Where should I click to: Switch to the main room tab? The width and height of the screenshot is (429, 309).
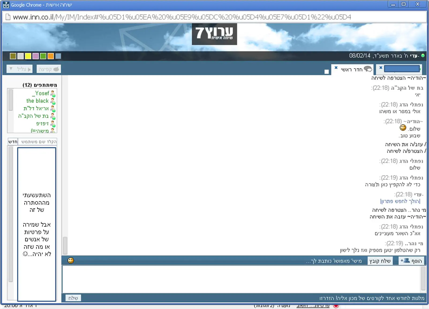[x=351, y=70]
